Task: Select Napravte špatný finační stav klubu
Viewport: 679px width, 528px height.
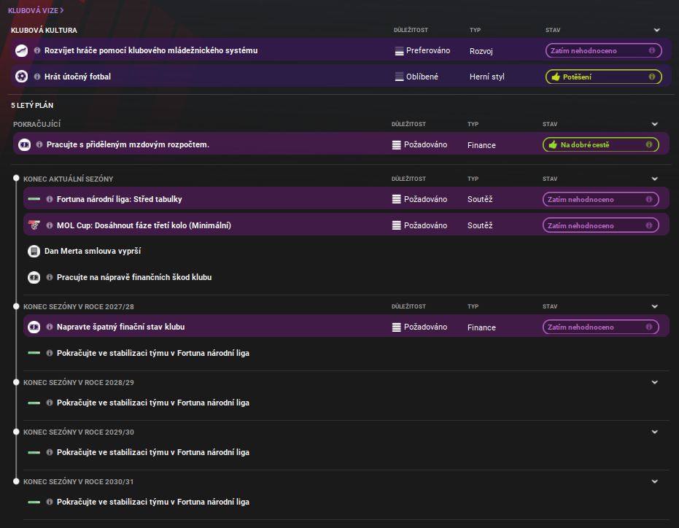Action: click(x=346, y=327)
